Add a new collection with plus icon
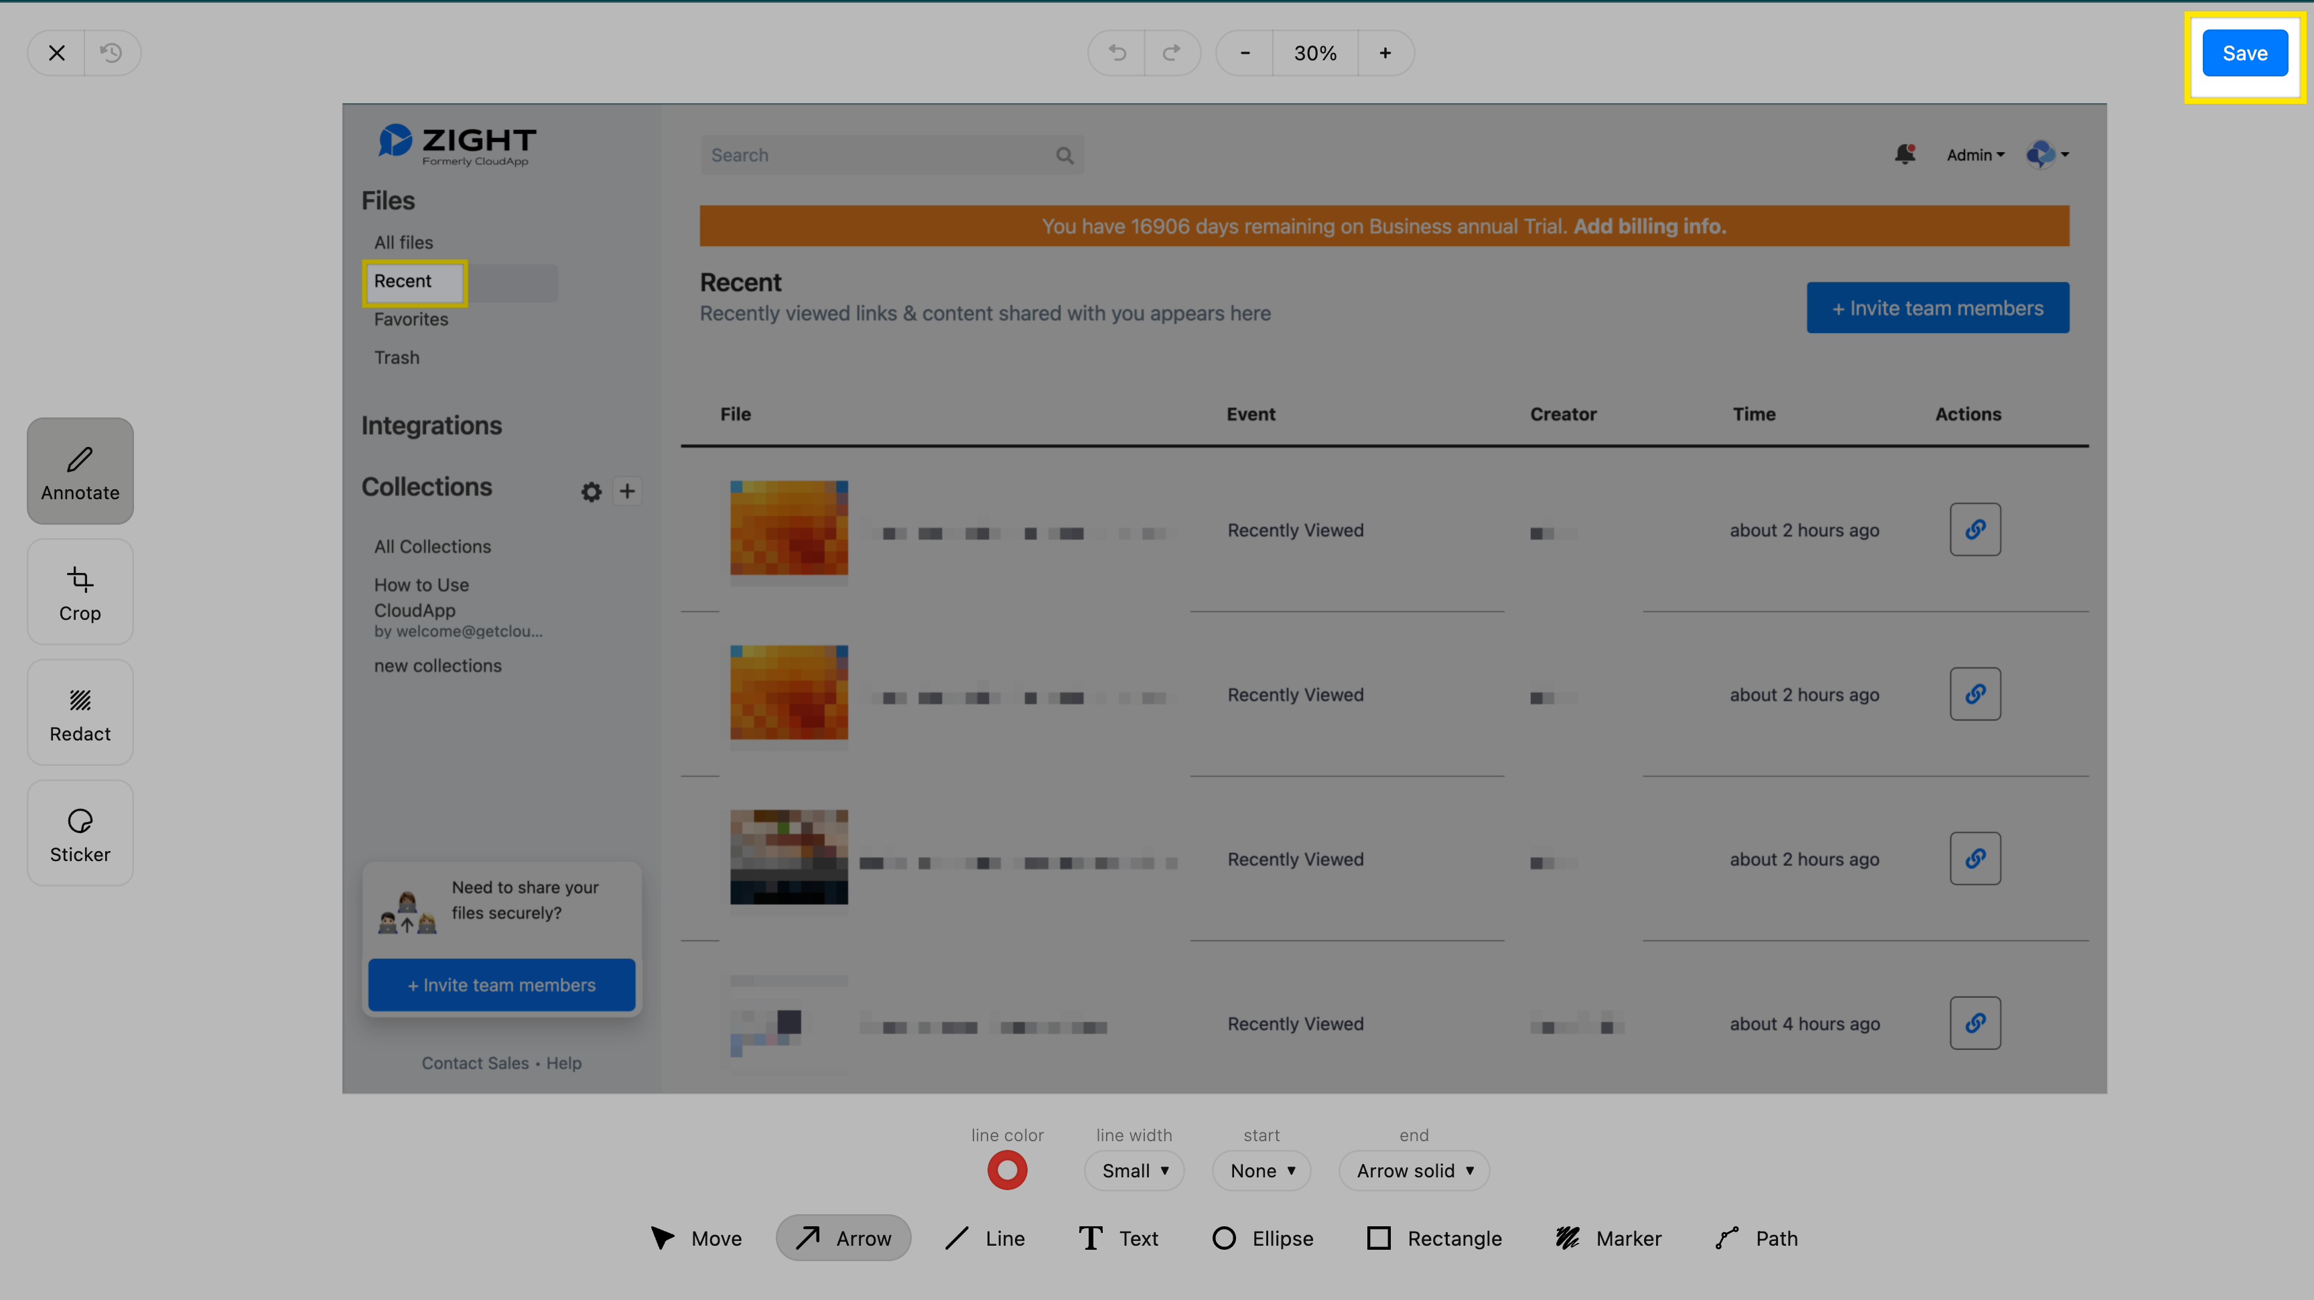The width and height of the screenshot is (2314, 1300). coord(627,491)
